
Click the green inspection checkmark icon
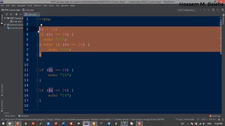point(220,17)
